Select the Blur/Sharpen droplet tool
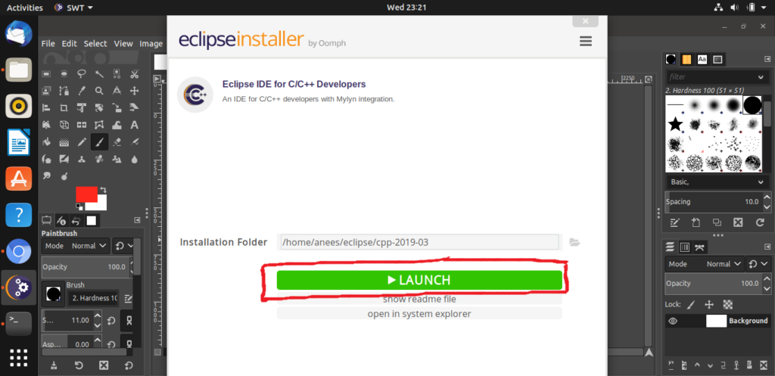775x376 pixels. (x=134, y=159)
